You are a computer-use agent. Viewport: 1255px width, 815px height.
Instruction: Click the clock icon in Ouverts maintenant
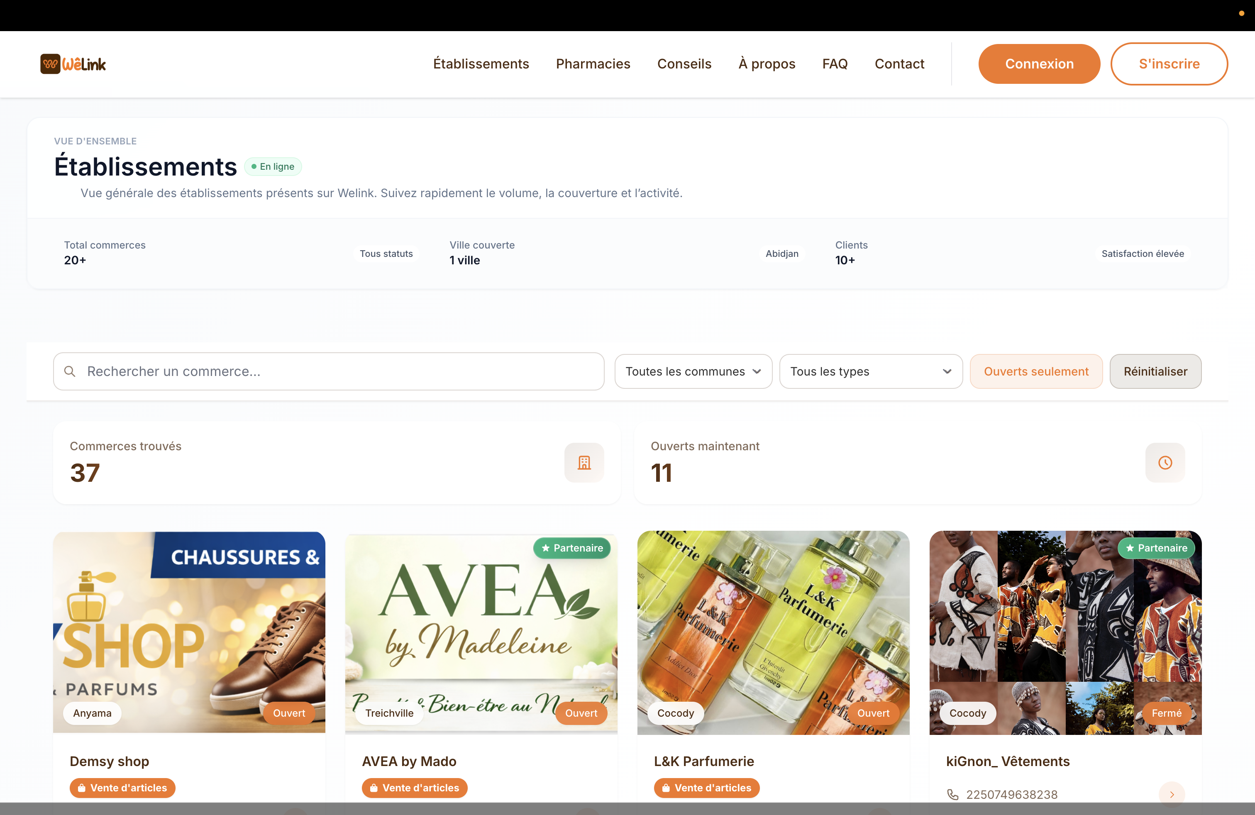point(1165,463)
